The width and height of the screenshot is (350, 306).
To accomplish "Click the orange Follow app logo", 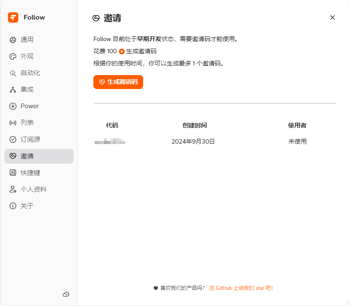I will 13,17.
